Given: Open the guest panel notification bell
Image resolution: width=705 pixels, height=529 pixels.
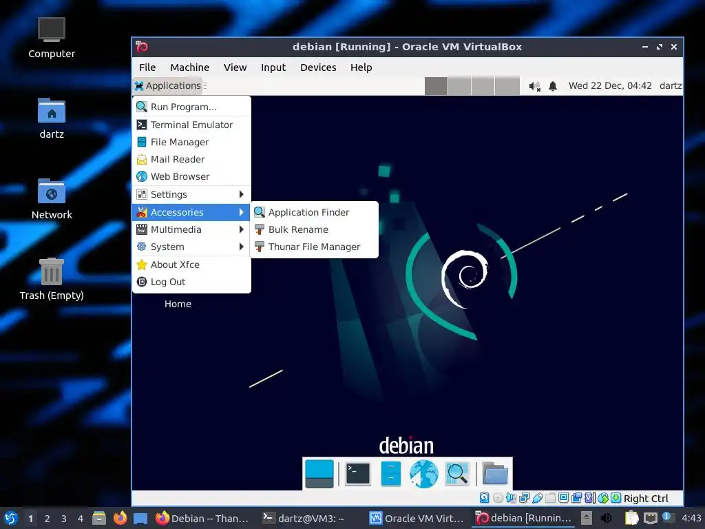Looking at the screenshot, I should pyautogui.click(x=553, y=86).
